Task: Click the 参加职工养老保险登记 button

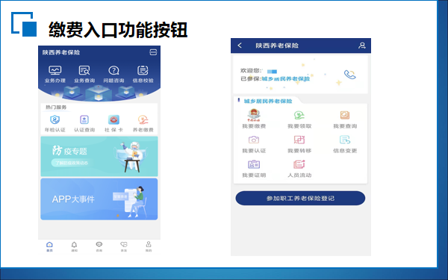Action: tap(300, 198)
